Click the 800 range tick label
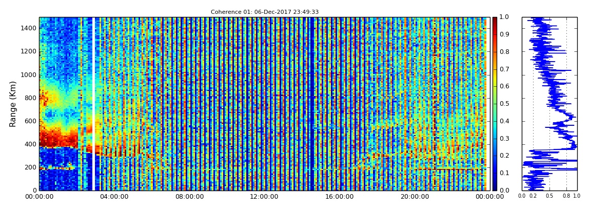 [x=30, y=98]
